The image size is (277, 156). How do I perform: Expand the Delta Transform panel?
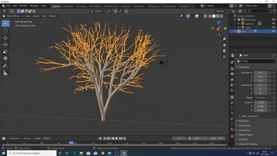tap(249, 116)
